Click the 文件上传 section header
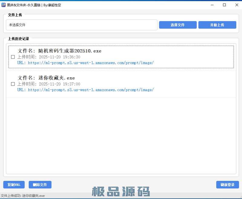This screenshot has width=242, height=199. 15,15
